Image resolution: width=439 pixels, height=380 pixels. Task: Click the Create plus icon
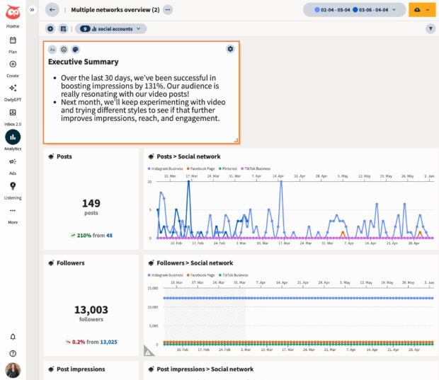tap(13, 64)
